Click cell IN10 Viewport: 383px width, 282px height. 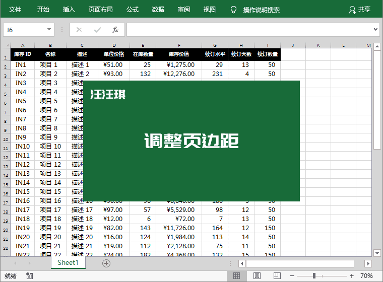pos(23,147)
